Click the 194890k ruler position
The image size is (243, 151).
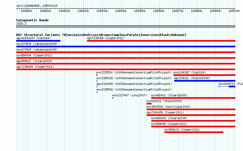(x=26, y=11)
